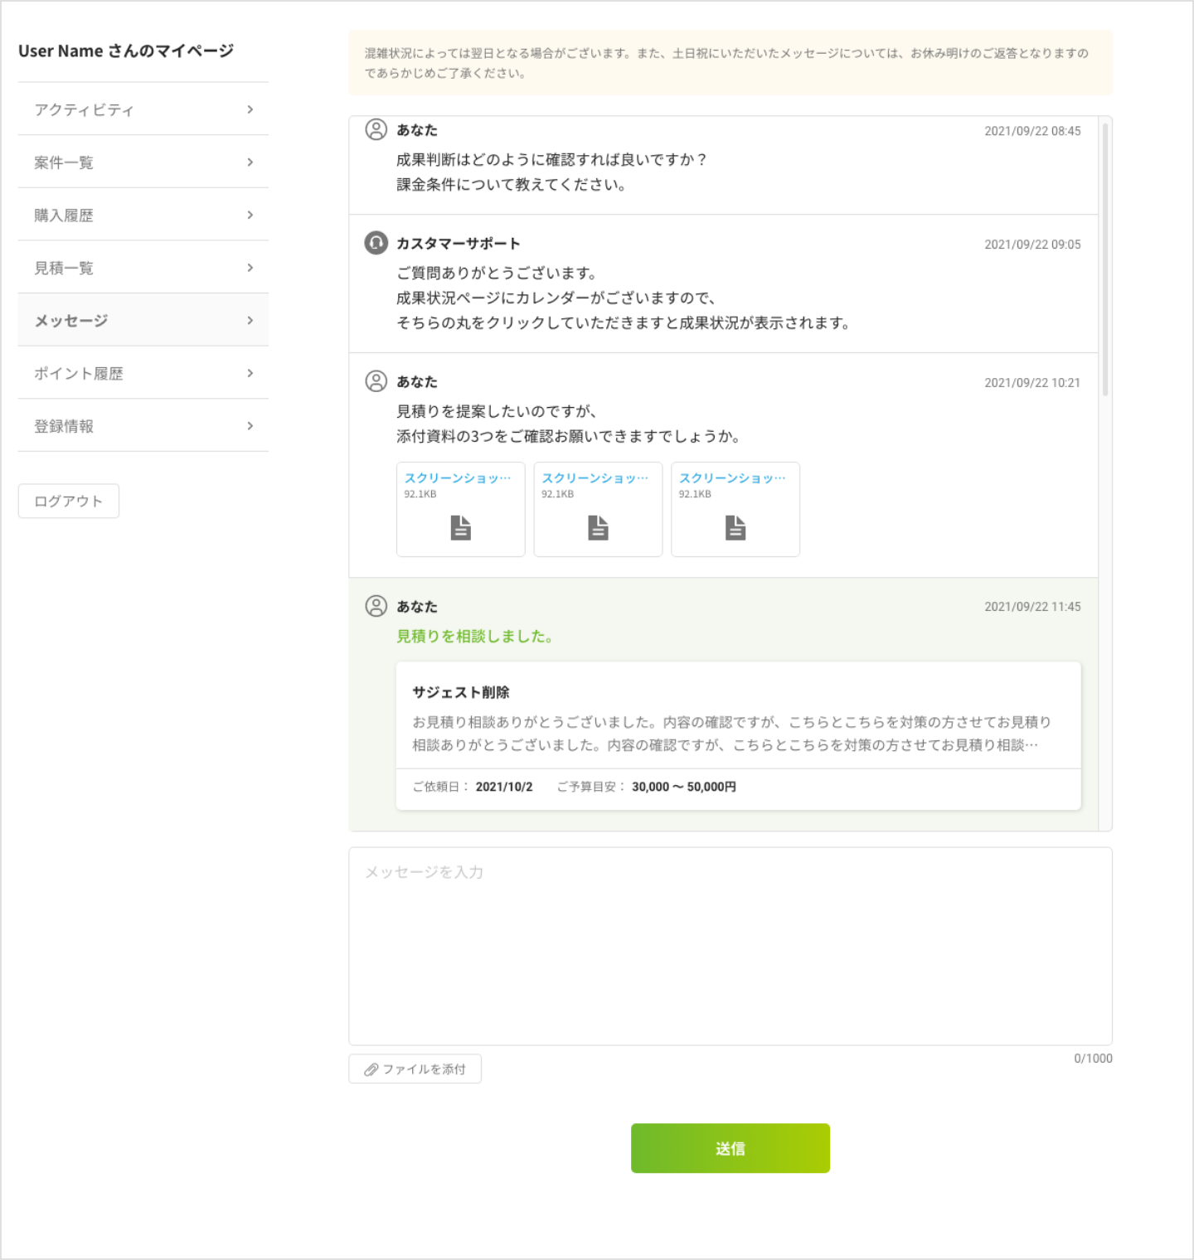This screenshot has height=1260, width=1194.
Task: Open the first blue スクリーンショット file link
Action: 460,477
